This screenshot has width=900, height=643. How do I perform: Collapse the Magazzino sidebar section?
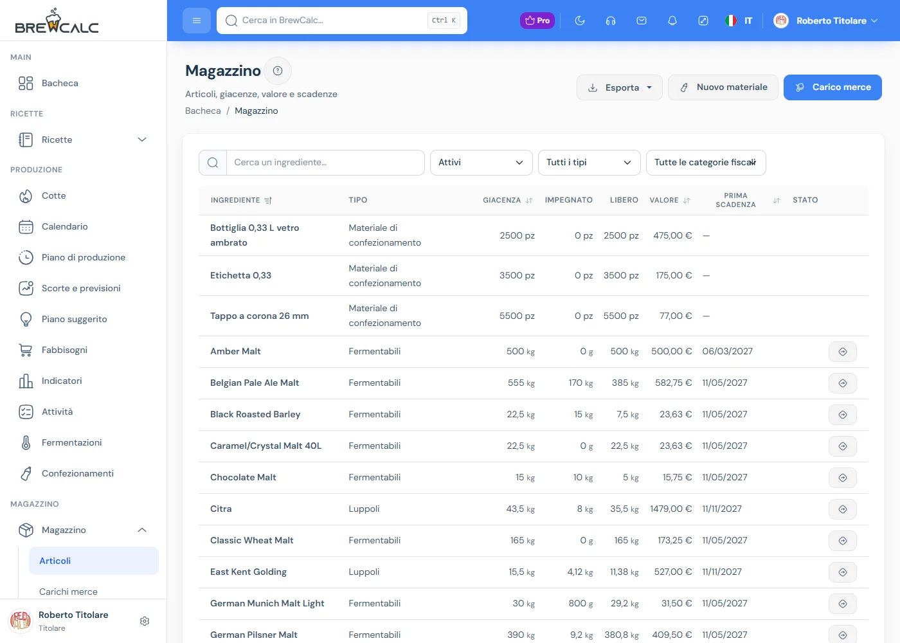pos(84,530)
